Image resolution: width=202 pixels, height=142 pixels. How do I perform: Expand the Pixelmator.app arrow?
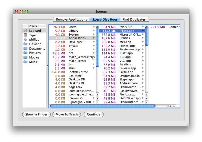click(143, 49)
